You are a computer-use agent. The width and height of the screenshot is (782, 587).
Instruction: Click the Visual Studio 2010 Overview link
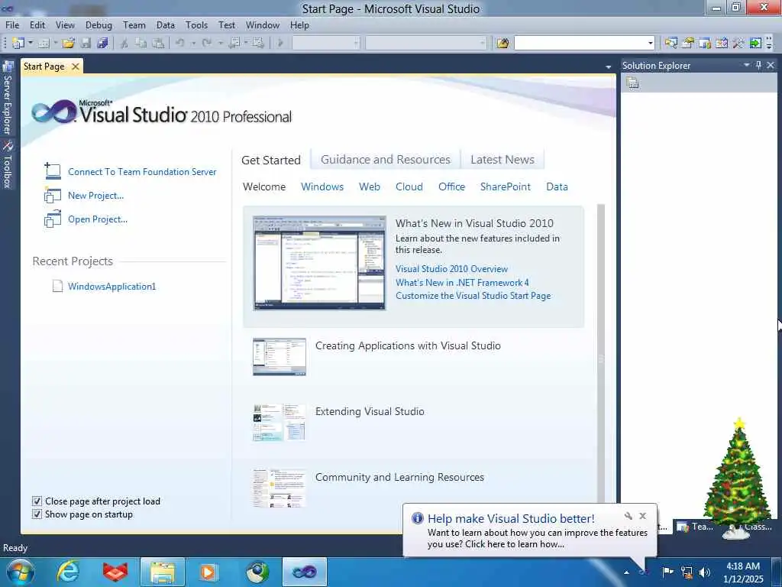click(x=451, y=269)
